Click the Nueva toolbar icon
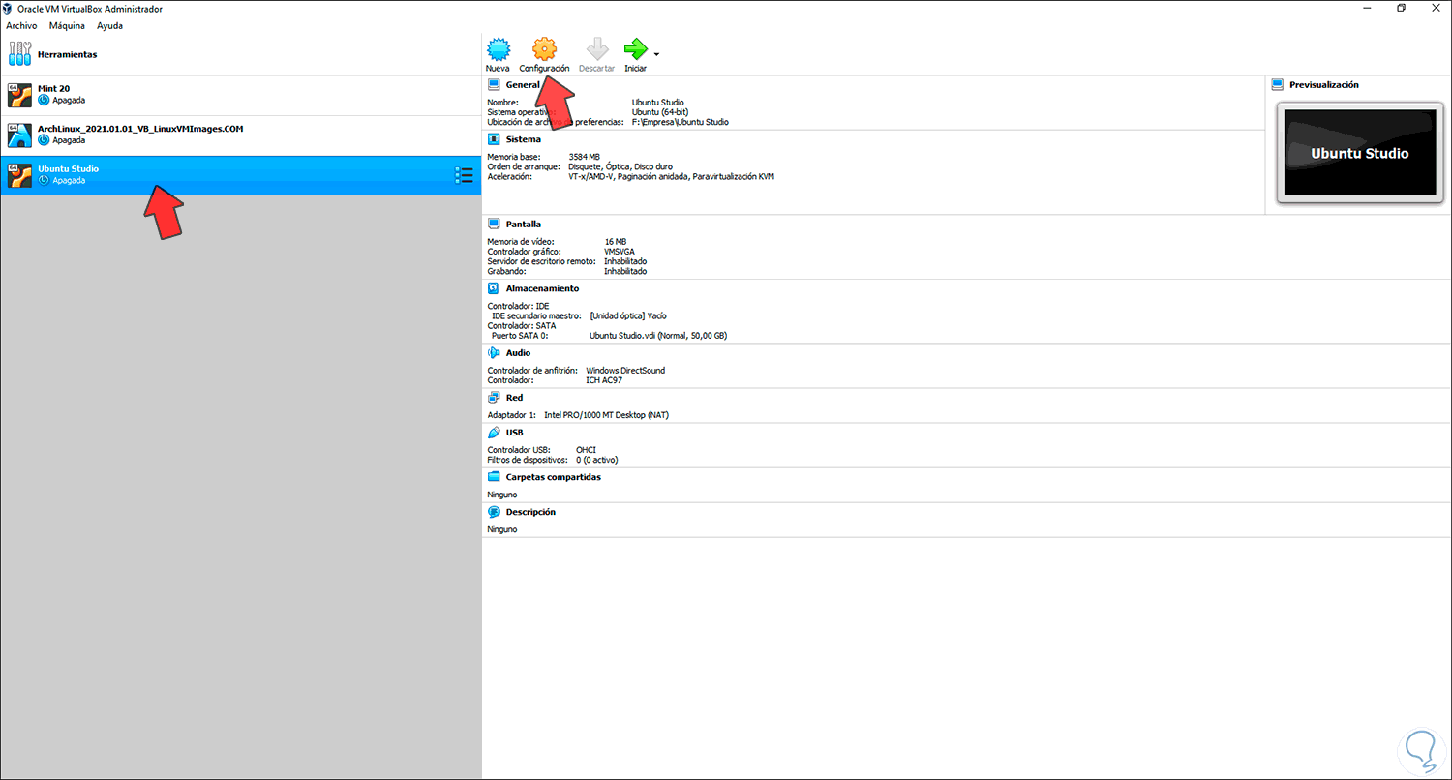The image size is (1452, 780). tap(498, 48)
